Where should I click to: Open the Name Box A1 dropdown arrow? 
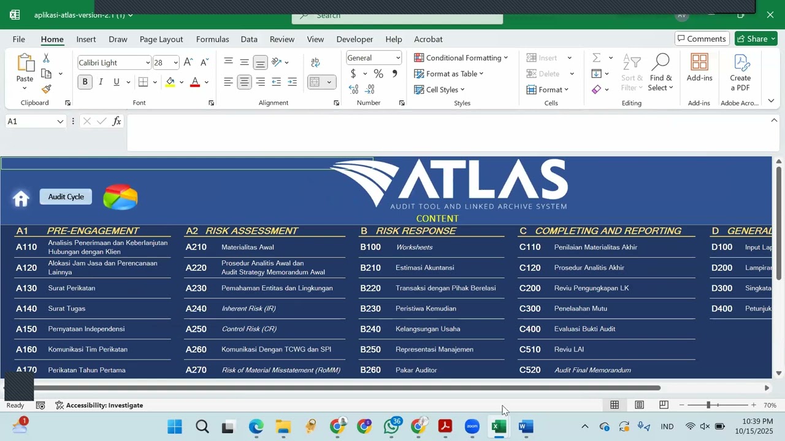tap(60, 121)
